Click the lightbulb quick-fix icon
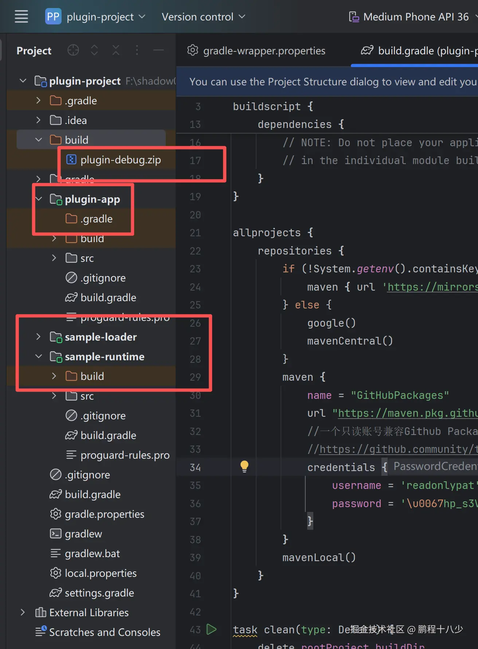This screenshot has height=649, width=478. [x=244, y=466]
